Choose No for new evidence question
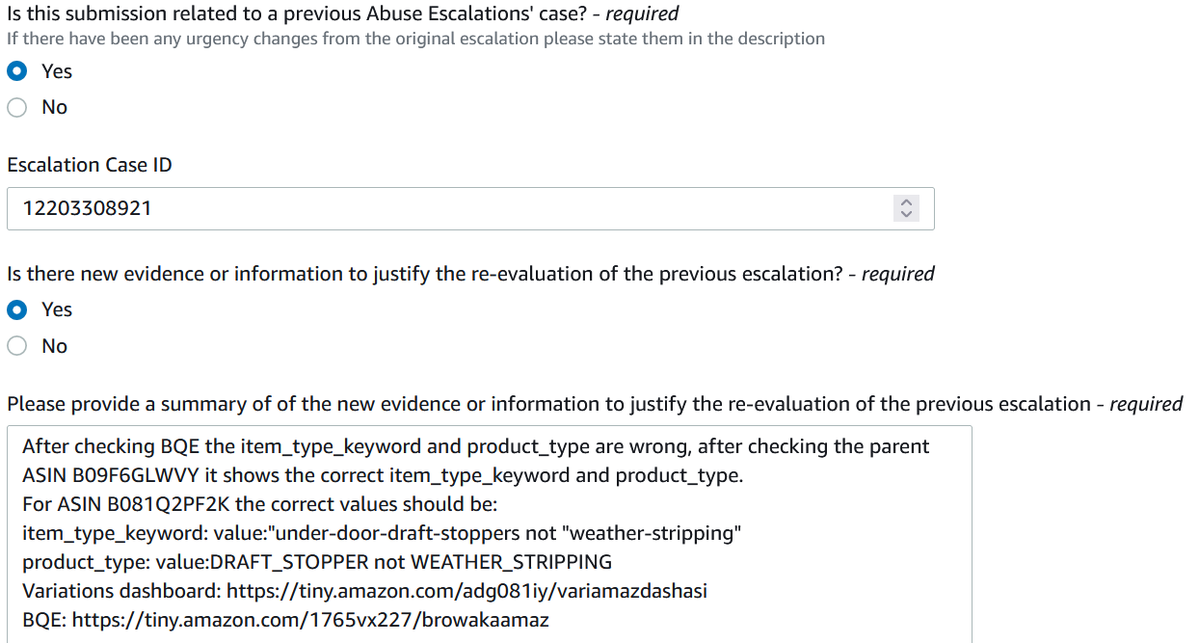1199x643 pixels. click(16, 346)
